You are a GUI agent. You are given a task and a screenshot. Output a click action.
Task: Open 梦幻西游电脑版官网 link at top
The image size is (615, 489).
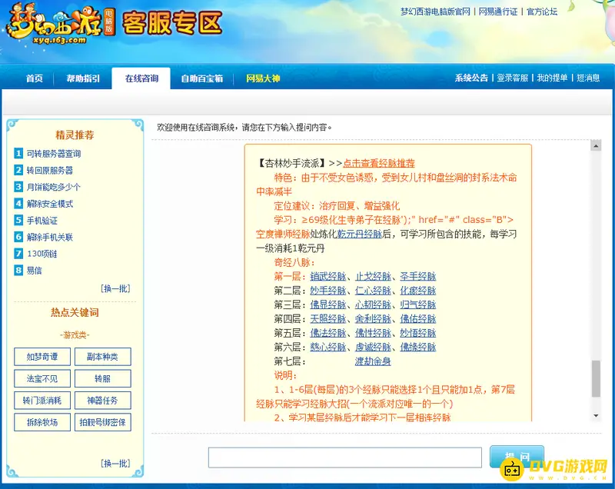click(435, 12)
